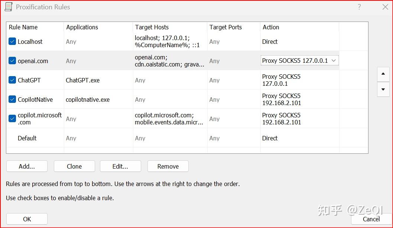The width and height of the screenshot is (393, 228).
Task: Open the Action dropdown for openai.com
Action: [334, 61]
